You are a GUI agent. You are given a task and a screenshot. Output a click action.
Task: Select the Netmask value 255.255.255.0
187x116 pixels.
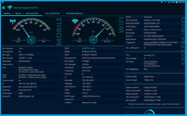[88, 80]
